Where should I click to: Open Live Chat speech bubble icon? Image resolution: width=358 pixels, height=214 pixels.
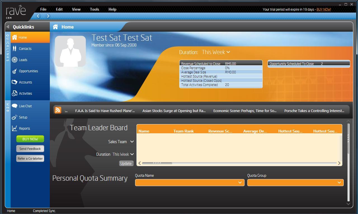15,106
